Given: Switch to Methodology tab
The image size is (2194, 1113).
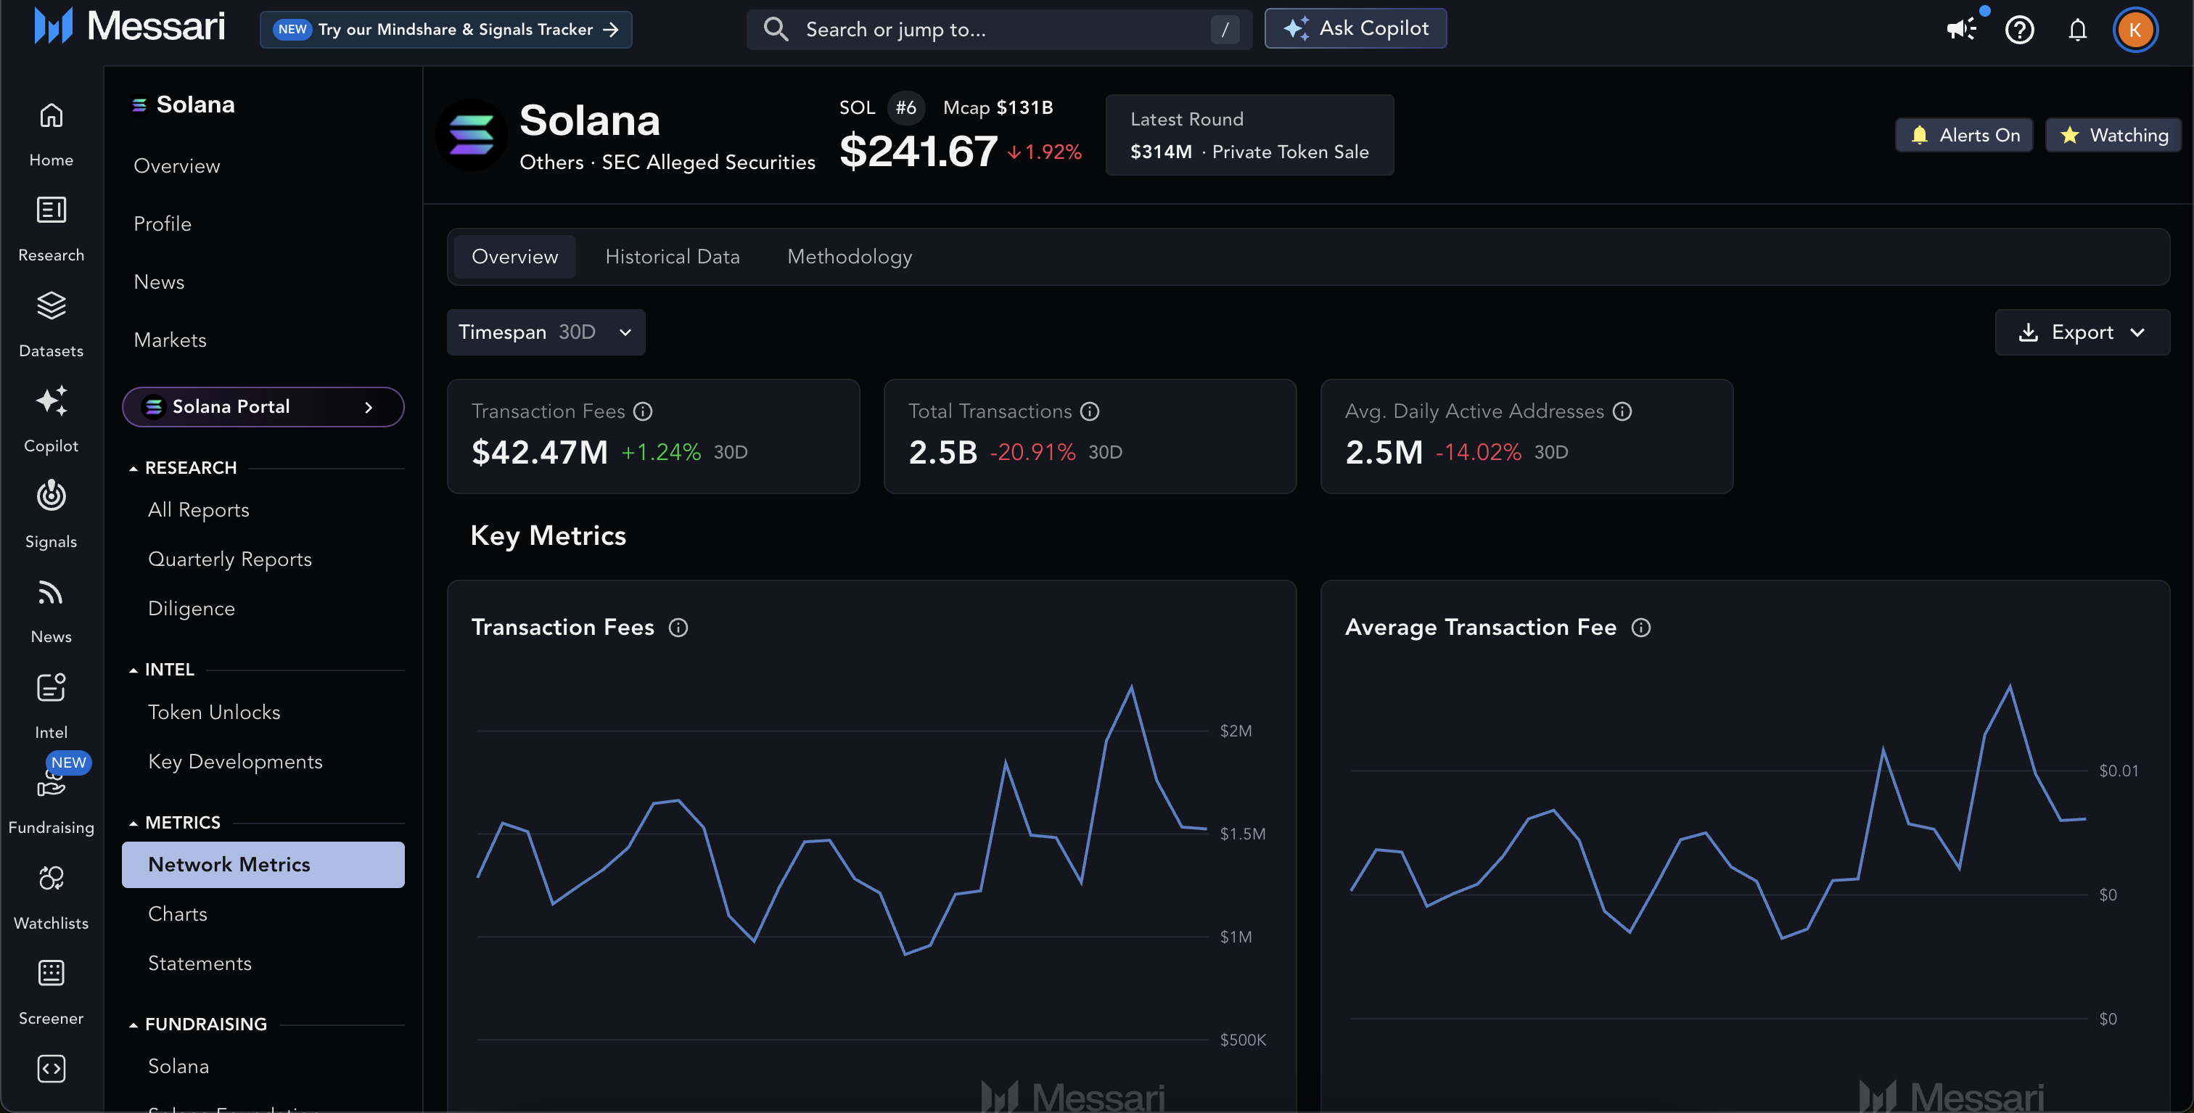Looking at the screenshot, I should 849,256.
